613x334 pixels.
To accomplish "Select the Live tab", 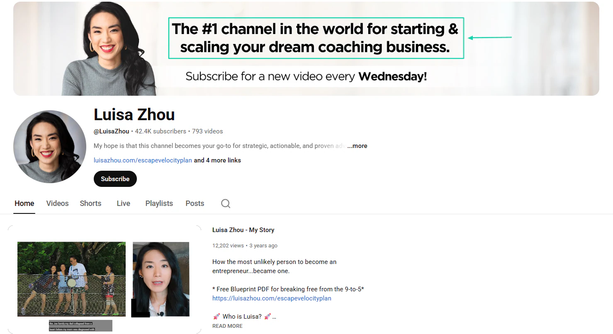I will [x=124, y=203].
